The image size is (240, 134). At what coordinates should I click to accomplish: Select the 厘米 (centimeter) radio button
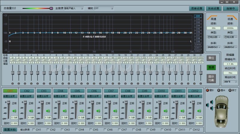coord(218,90)
